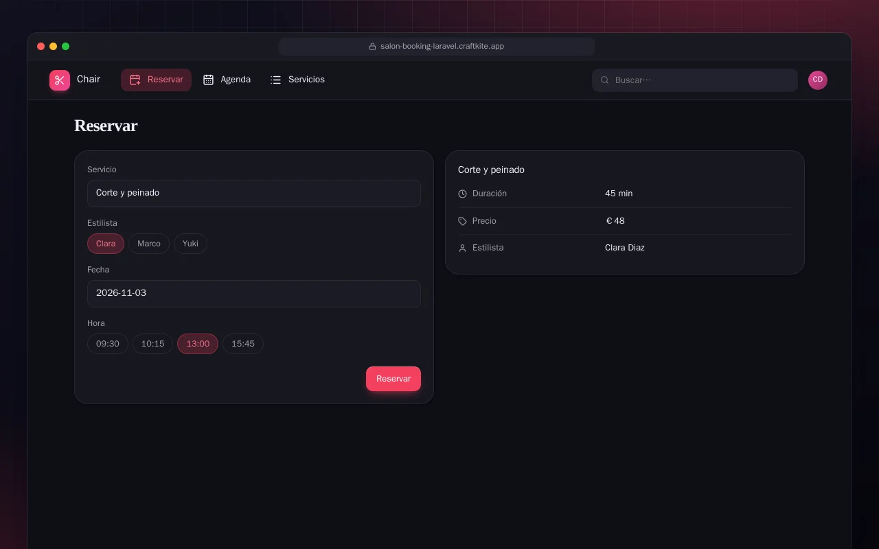Click the Duración label text
This screenshot has height=549, width=879.
tap(490, 194)
